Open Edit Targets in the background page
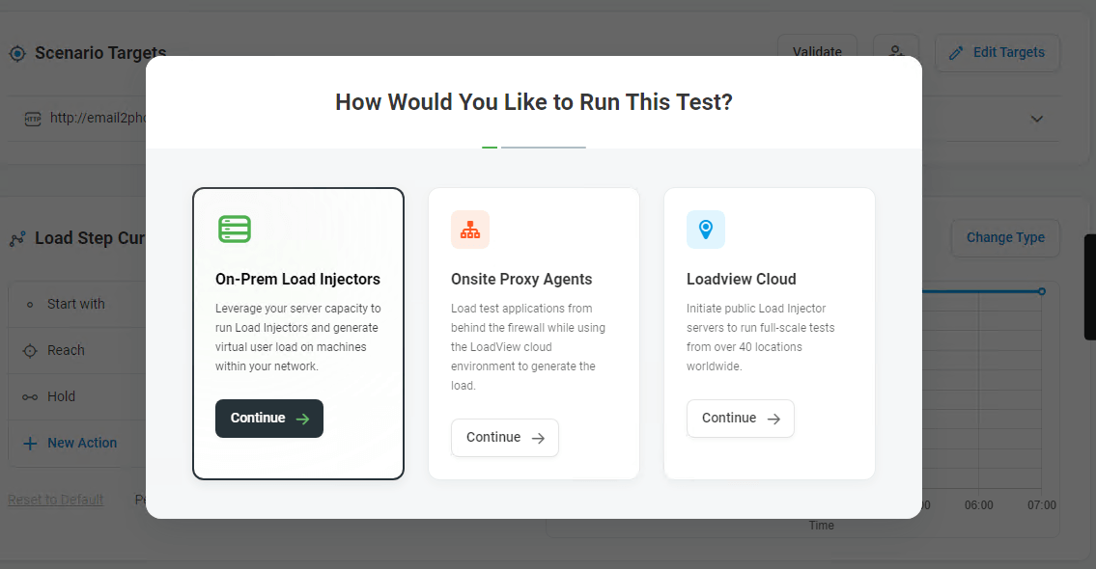Image resolution: width=1096 pixels, height=569 pixels. (998, 52)
